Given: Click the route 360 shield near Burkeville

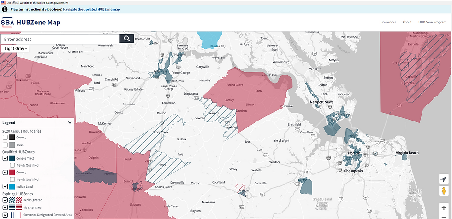Looking at the screenshot, I should click(x=28, y=75).
